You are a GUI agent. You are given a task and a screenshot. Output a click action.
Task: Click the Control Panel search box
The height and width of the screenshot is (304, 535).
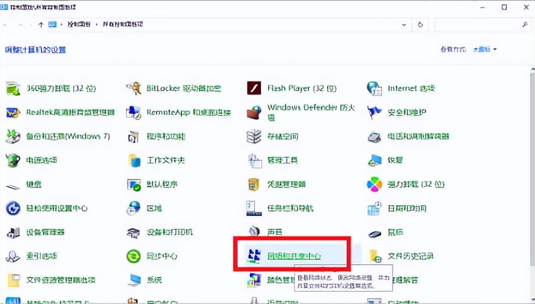[x=478, y=25]
